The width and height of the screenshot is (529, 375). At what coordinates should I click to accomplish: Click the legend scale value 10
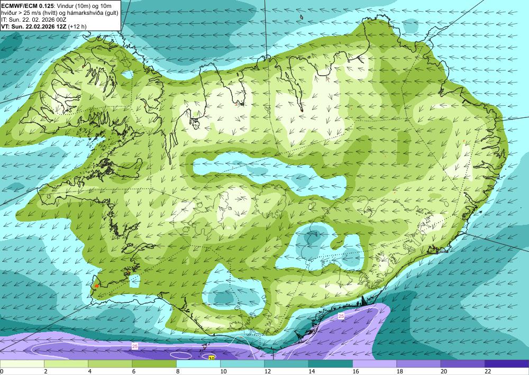(223, 371)
